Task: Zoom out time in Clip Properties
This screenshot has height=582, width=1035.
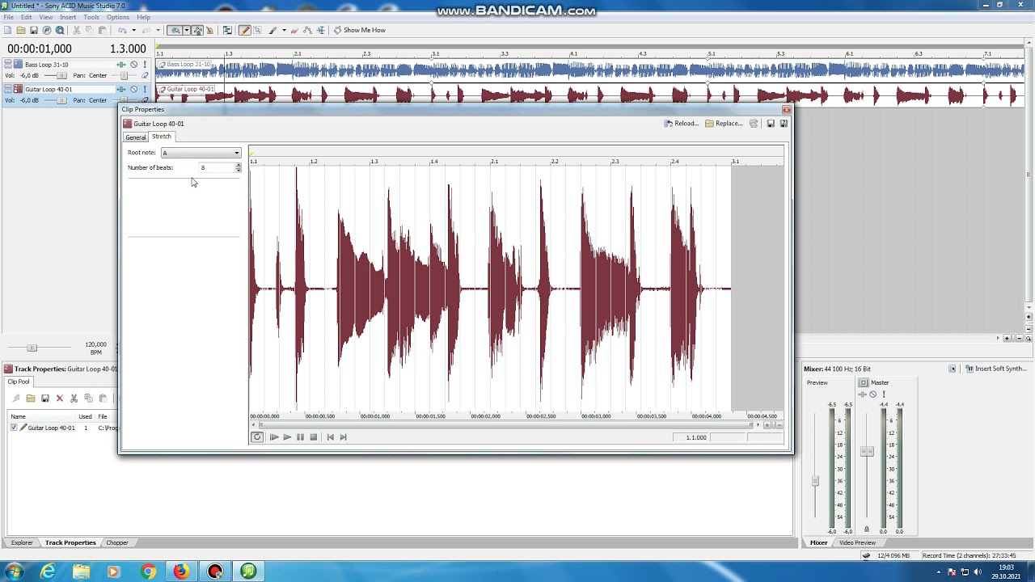Action: (x=779, y=425)
